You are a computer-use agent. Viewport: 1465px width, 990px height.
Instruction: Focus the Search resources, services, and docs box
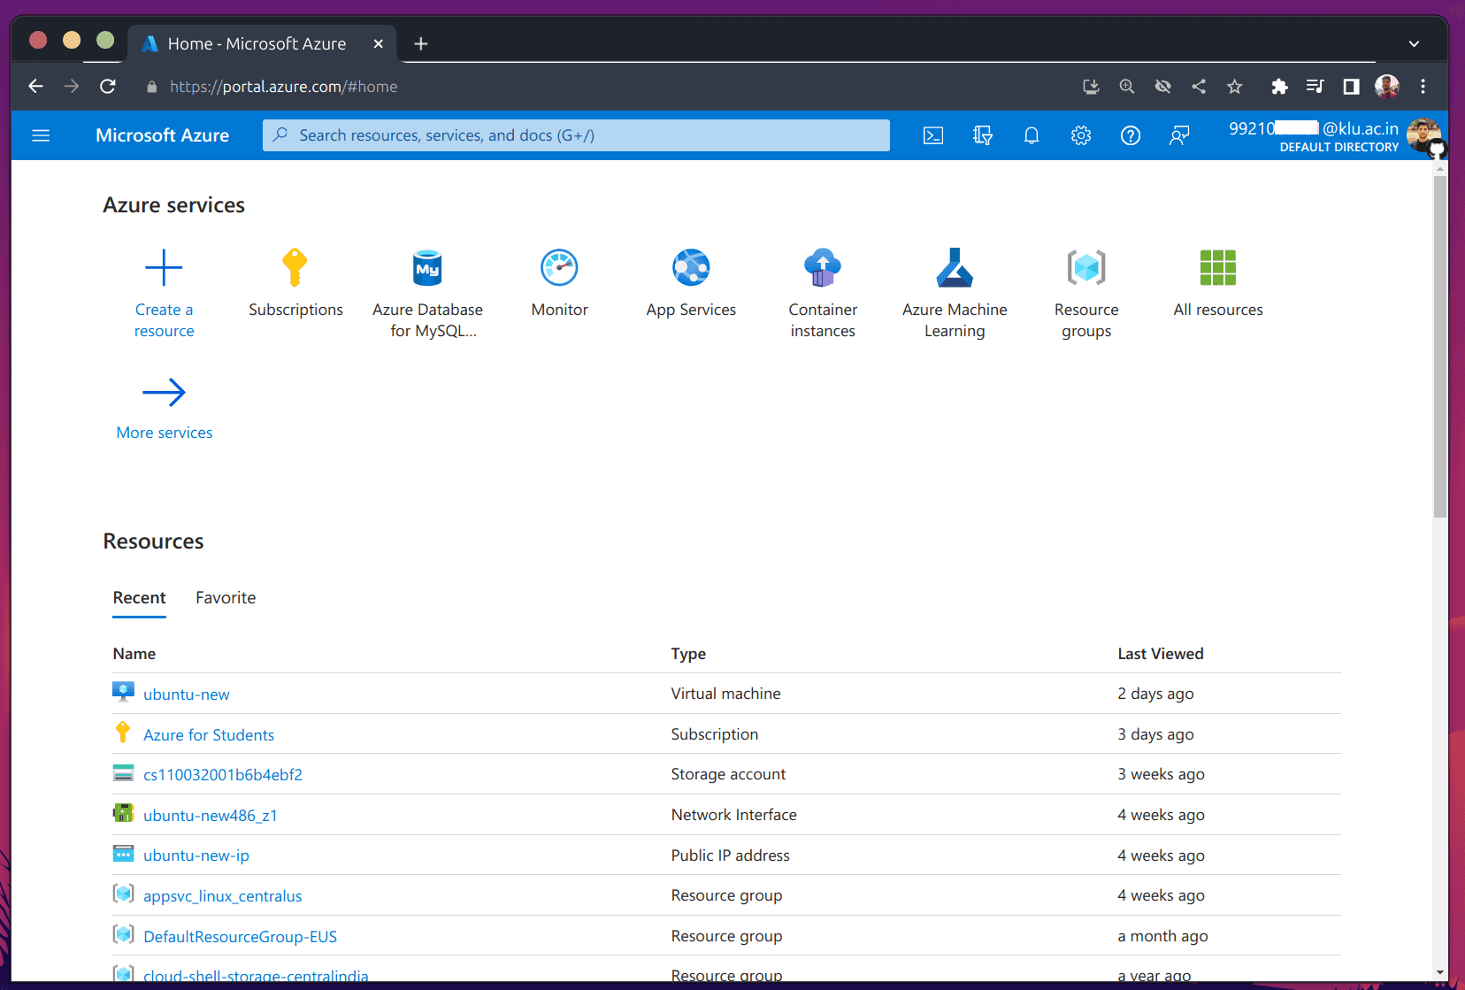(x=576, y=135)
